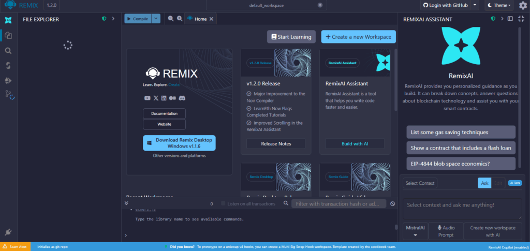This screenshot has height=251, width=530.
Task: Open the File Explorer sidebar icon
Action: tap(8, 35)
